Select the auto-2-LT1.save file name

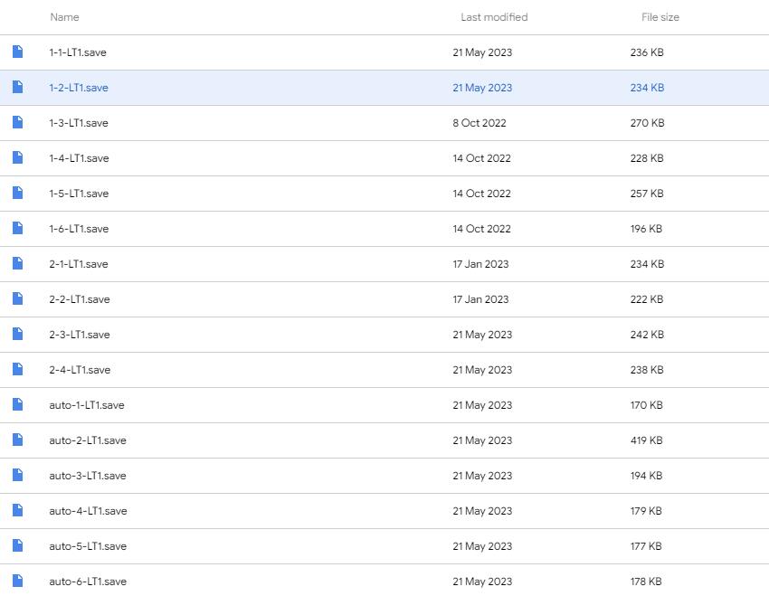pyautogui.click(x=88, y=440)
